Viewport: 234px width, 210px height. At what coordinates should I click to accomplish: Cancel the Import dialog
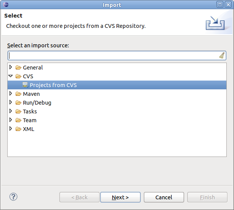coord(163,197)
